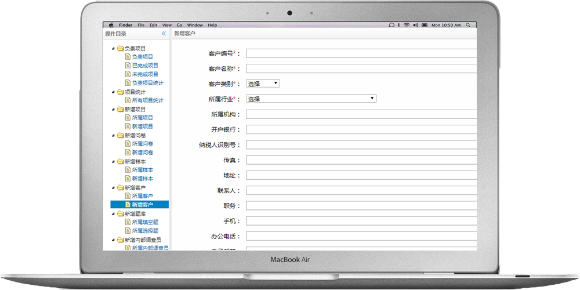
Task: Click the Wi-Fi icon in menu bar
Action: click(x=407, y=25)
